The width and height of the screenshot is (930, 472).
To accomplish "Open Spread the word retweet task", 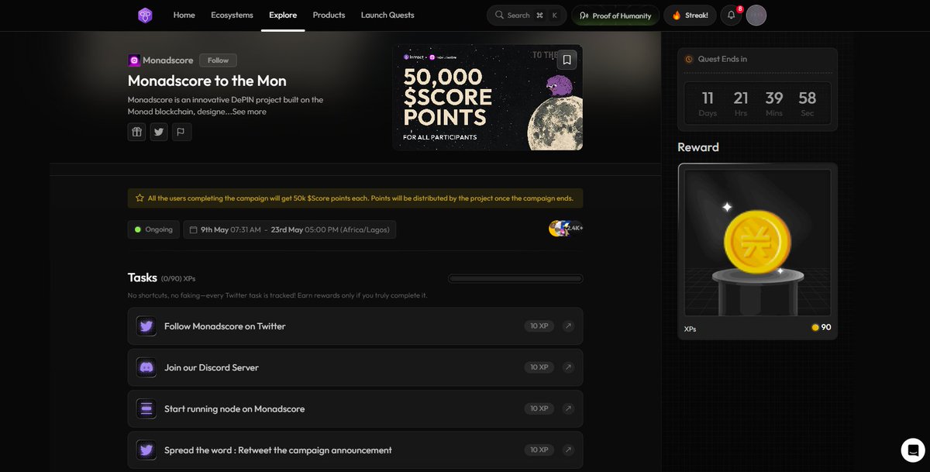I will [x=355, y=450].
